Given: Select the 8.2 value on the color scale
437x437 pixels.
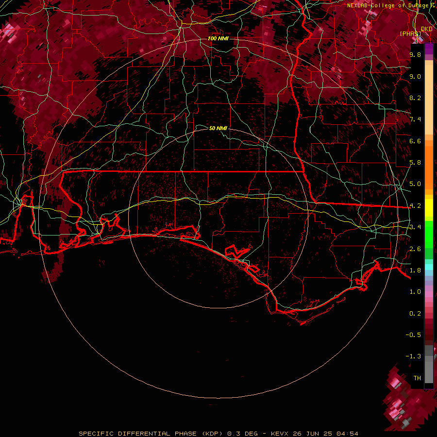Looking at the screenshot, I should pos(415,98).
